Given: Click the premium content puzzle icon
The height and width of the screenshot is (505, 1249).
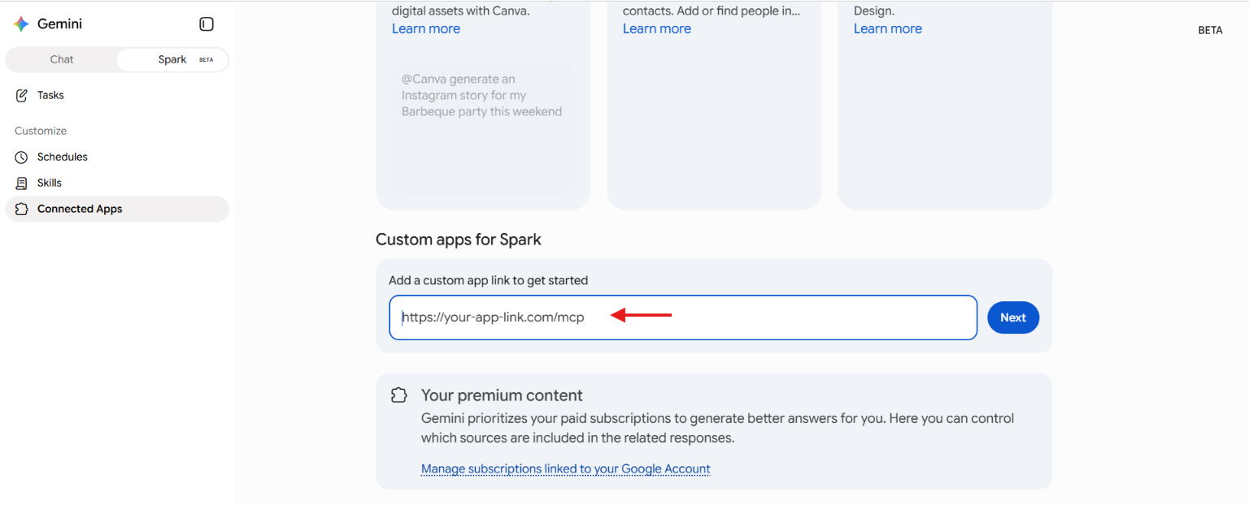Looking at the screenshot, I should 398,395.
